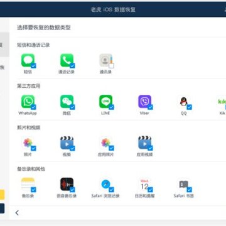226x226 pixels.
Task: Uncheck the 照片 checkbox
Action: pyautogui.click(x=33, y=148)
